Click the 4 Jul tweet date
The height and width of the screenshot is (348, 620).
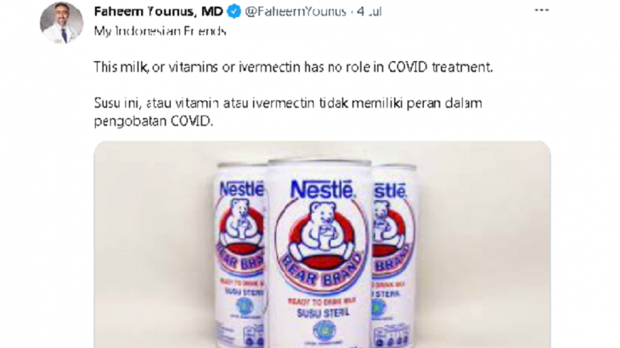(x=369, y=11)
